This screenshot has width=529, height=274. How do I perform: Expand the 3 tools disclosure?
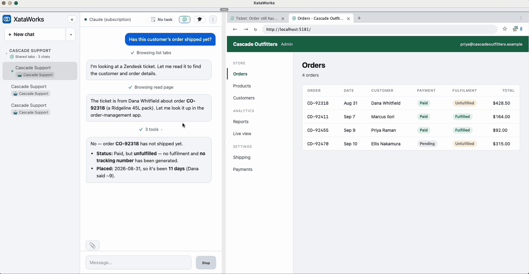[151, 130]
